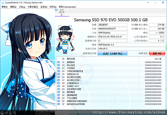Click the red 55 °C temperature button
Viewport: 167px width, 115px height.
pos(157,53)
